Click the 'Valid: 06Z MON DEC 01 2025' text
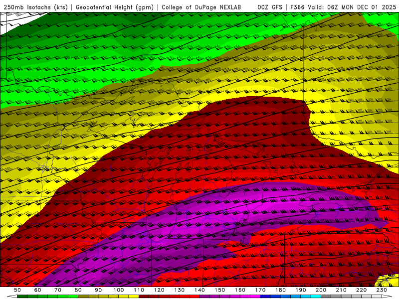399x299 pixels. tap(352, 7)
